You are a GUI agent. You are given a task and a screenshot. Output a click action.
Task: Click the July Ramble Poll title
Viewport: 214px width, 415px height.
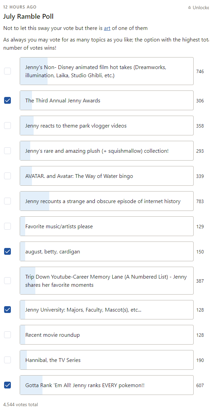(x=29, y=16)
